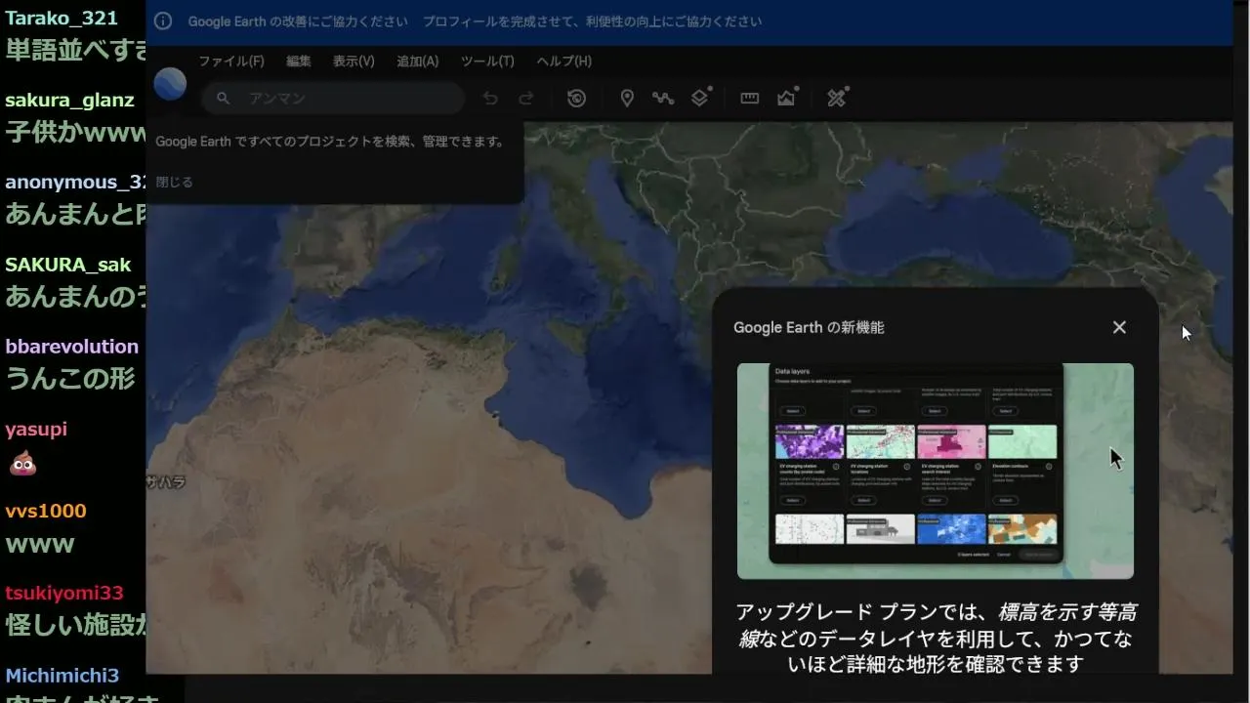
Task: Click chat username bbarevolution
Action: [72, 347]
